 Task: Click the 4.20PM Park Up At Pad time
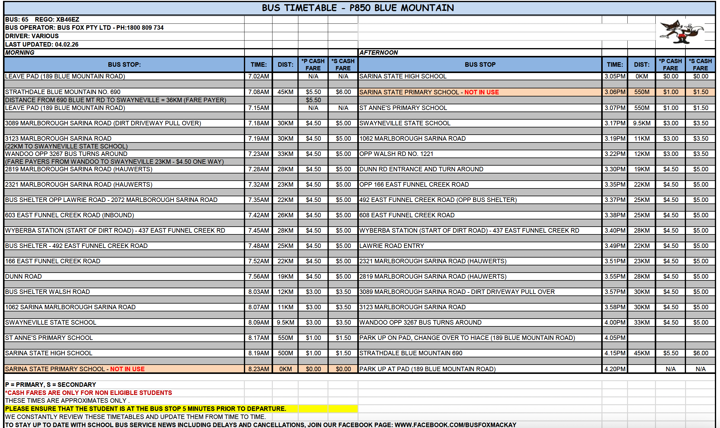[615, 369]
